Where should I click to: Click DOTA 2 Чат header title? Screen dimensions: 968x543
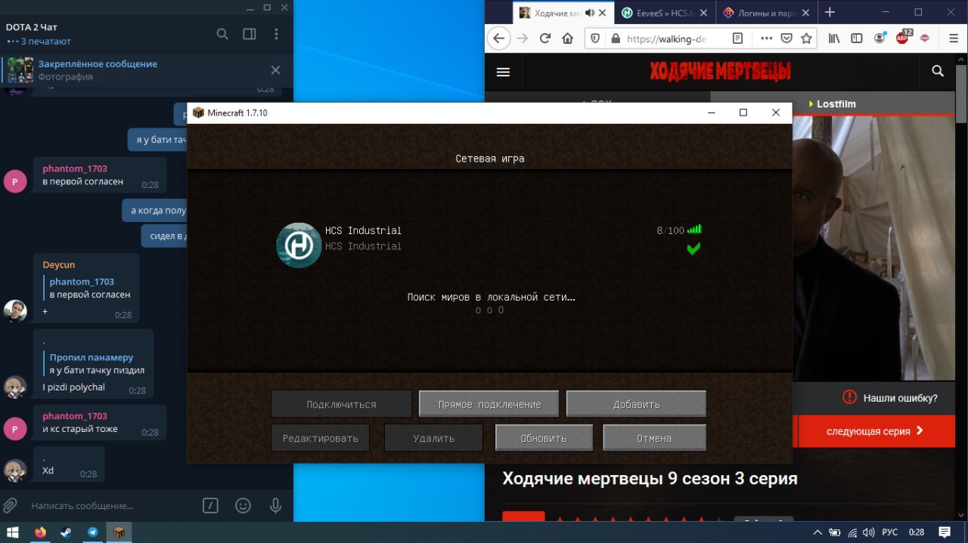point(32,27)
